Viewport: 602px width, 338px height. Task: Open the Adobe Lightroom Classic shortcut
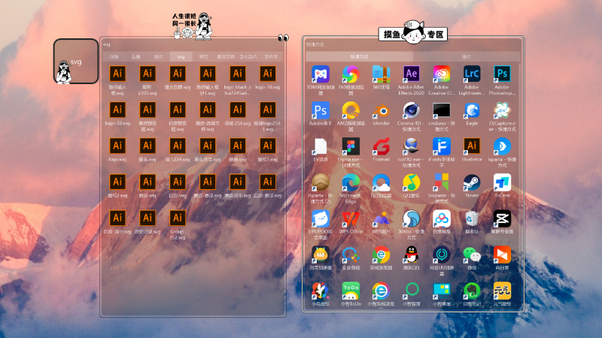click(x=472, y=74)
